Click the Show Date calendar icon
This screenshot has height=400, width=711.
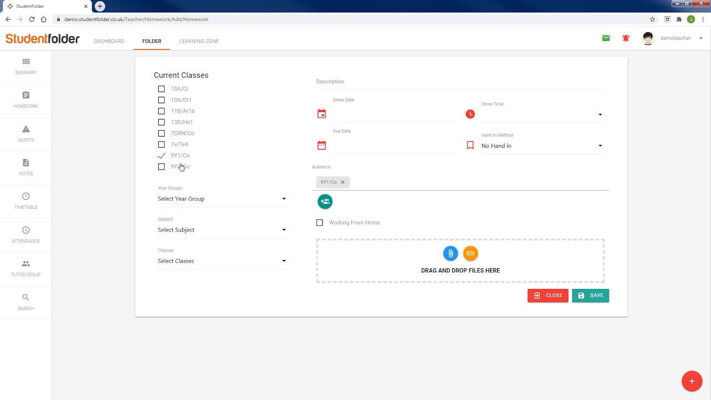322,114
